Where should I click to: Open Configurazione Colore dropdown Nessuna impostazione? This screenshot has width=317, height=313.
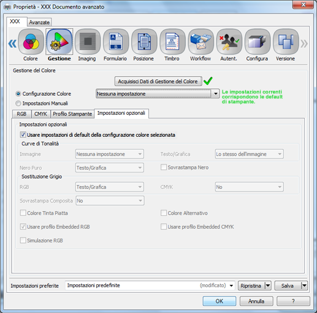coord(158,94)
